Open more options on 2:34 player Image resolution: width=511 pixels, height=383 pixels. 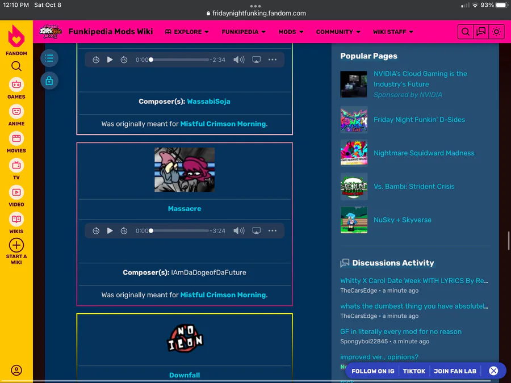tap(273, 60)
